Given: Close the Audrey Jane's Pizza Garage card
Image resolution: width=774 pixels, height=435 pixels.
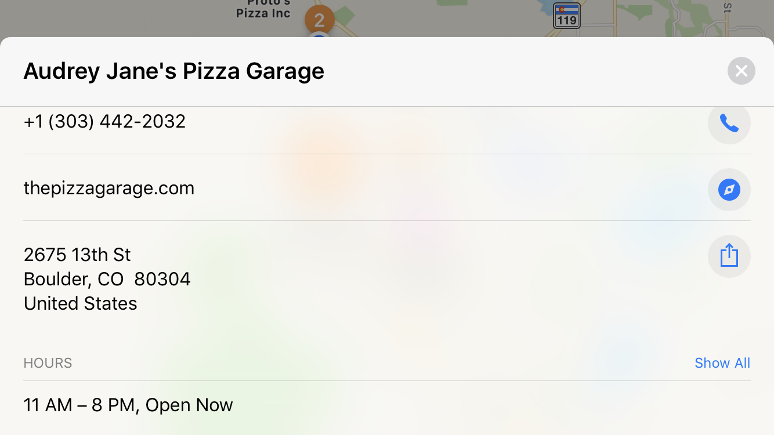Looking at the screenshot, I should click(741, 71).
